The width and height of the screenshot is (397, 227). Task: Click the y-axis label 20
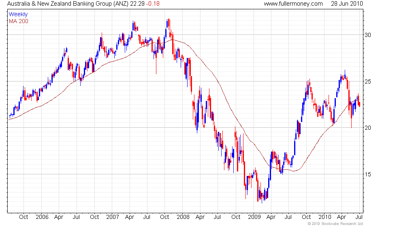click(368, 128)
